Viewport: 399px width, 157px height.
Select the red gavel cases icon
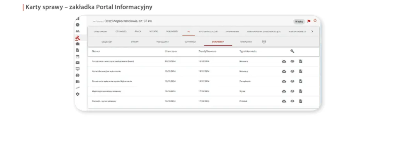78,38
